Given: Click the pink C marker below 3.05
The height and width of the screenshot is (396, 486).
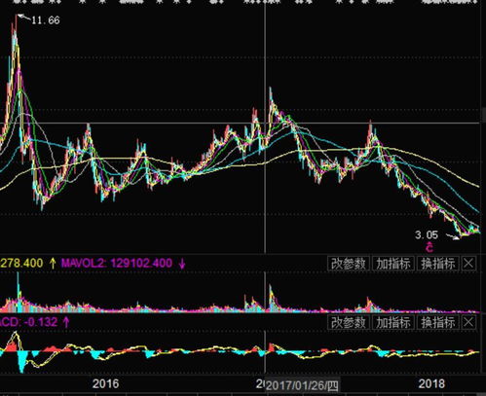Looking at the screenshot, I should pyautogui.click(x=430, y=247).
